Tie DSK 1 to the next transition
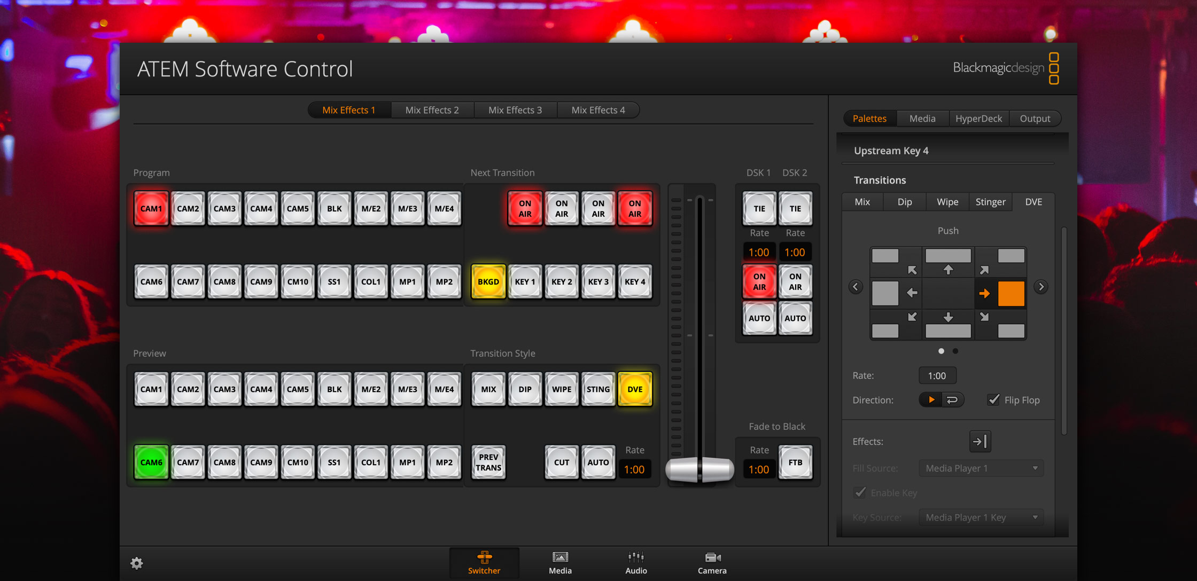This screenshot has width=1197, height=581. [759, 208]
